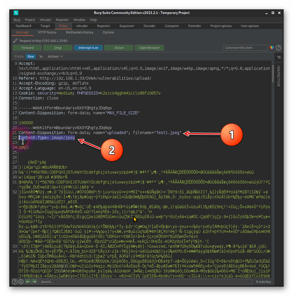Screen dimensions: 293x296
Task: Click the 100000 value on line 19
Action: pyautogui.click(x=26, y=123)
